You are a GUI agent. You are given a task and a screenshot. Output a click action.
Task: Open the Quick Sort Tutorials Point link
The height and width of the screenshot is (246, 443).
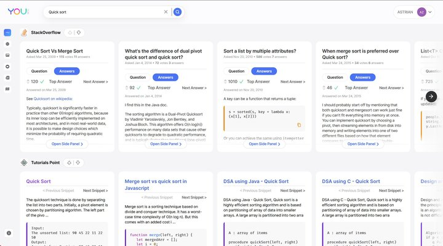pos(38,181)
